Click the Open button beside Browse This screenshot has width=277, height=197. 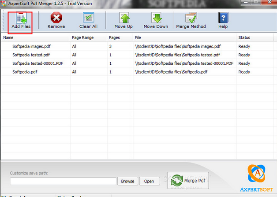tap(150, 181)
